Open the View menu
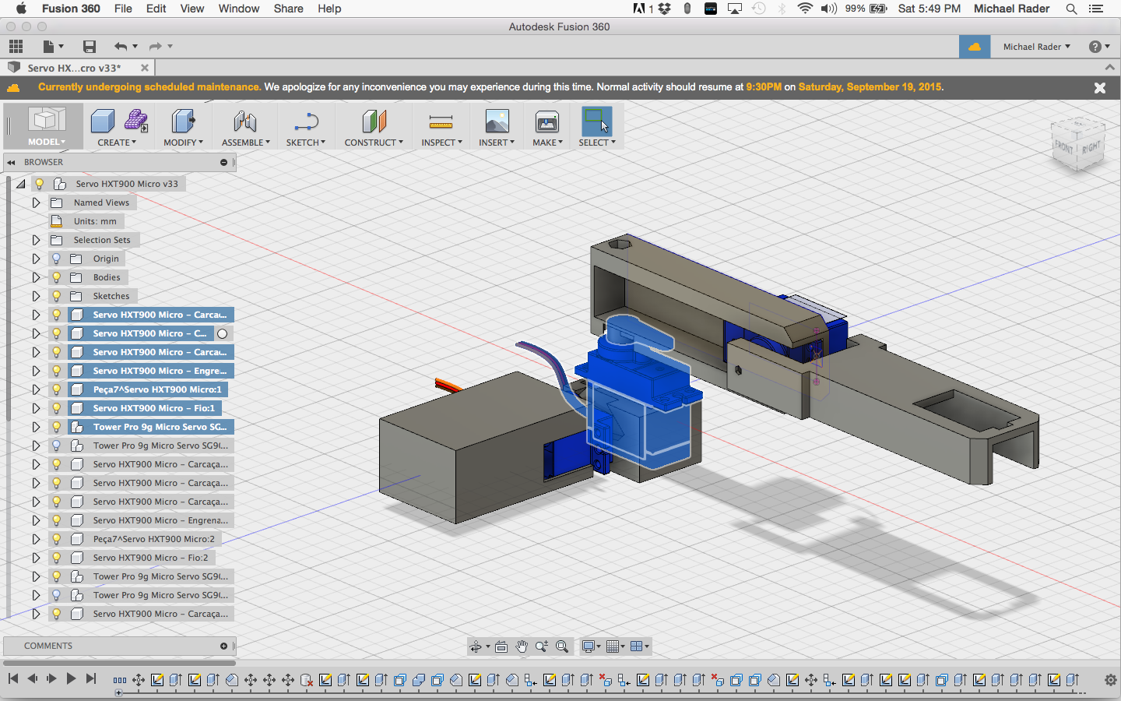Screen dimensions: 1121x701 click(192, 9)
